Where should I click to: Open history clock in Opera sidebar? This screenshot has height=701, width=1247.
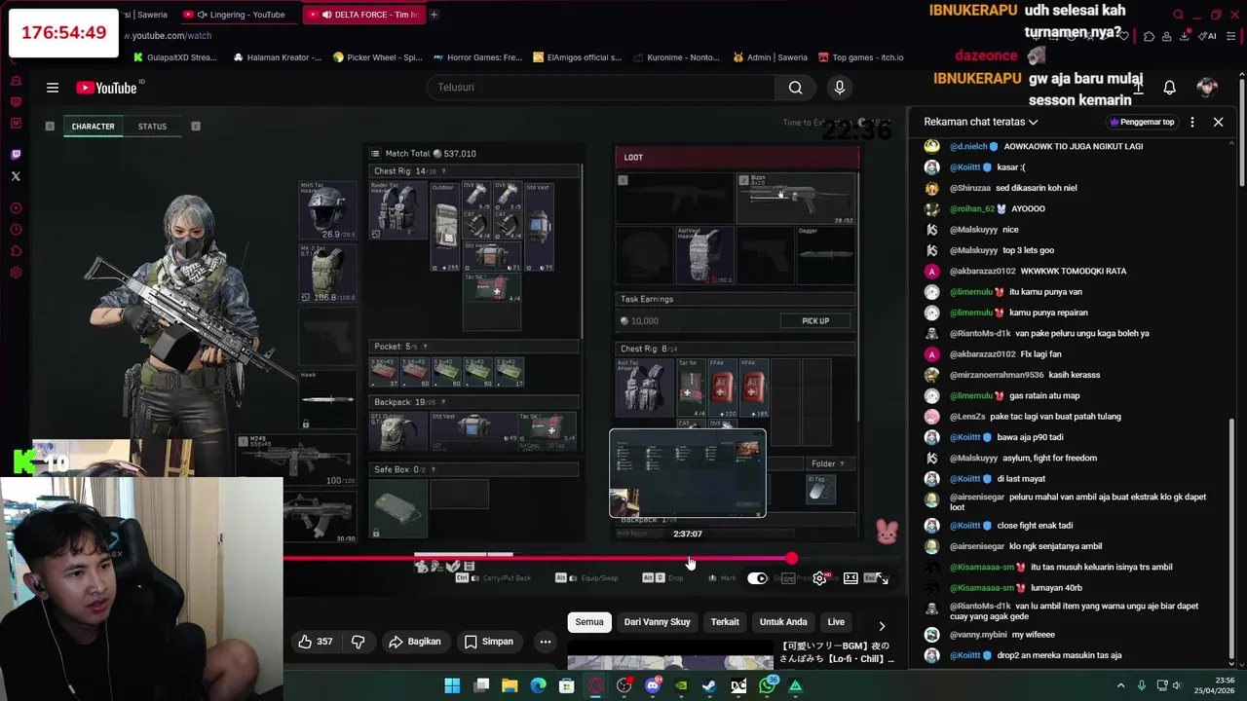[x=16, y=230]
